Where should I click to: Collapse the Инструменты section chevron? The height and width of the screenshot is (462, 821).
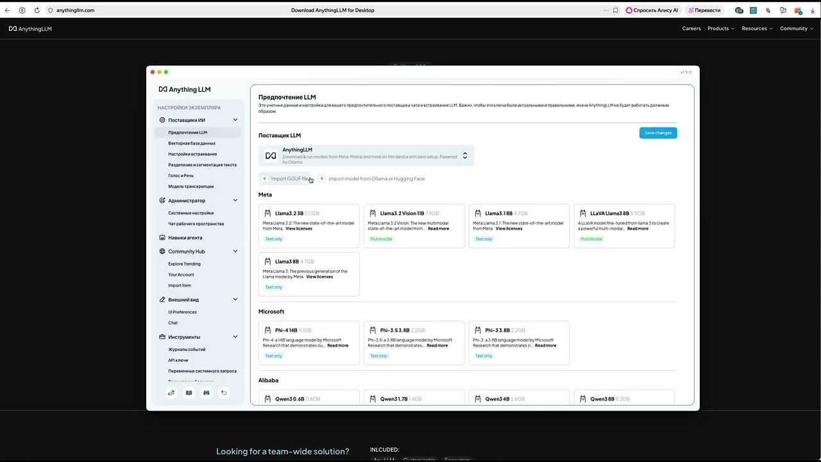pyautogui.click(x=235, y=337)
